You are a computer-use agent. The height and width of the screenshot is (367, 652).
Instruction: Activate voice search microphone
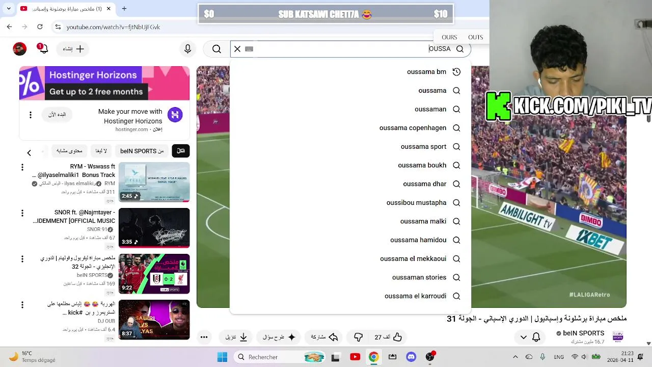pos(187,49)
